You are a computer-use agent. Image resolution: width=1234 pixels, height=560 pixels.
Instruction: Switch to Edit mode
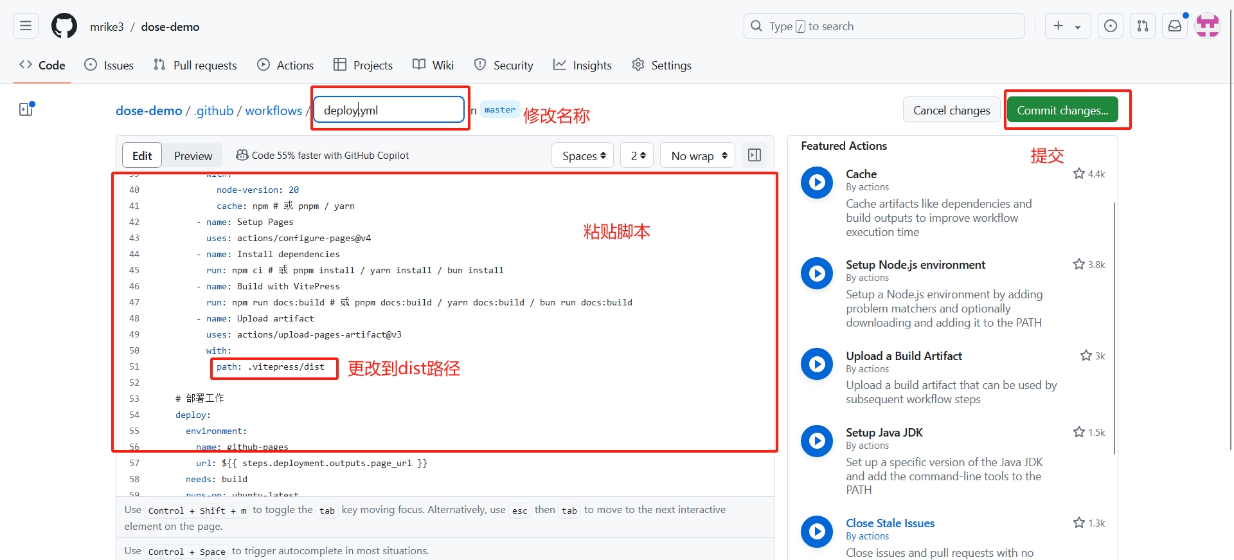coord(142,156)
